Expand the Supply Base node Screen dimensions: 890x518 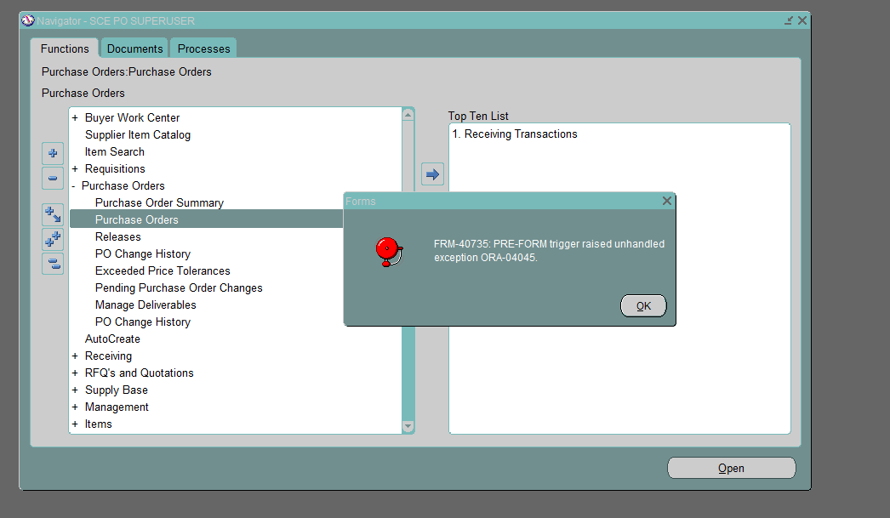coord(75,390)
